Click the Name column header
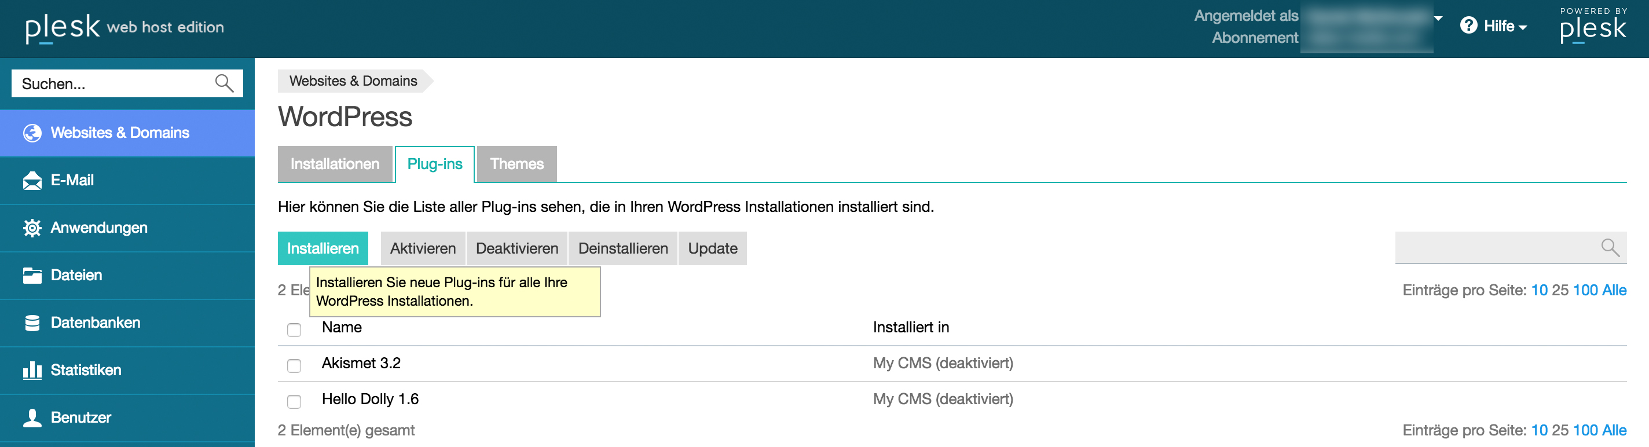 click(x=342, y=327)
